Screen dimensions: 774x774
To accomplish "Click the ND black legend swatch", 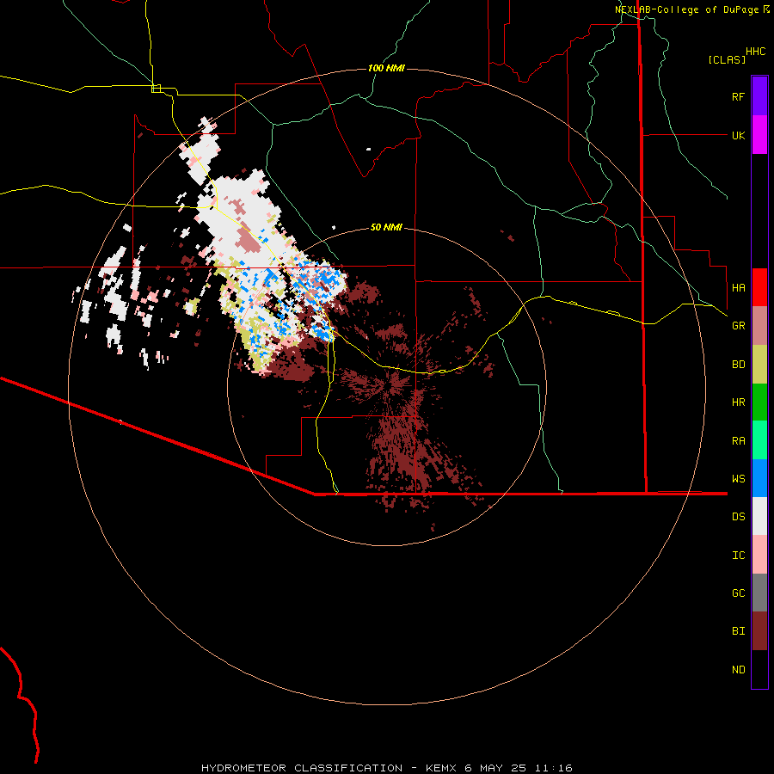I will tap(759, 669).
